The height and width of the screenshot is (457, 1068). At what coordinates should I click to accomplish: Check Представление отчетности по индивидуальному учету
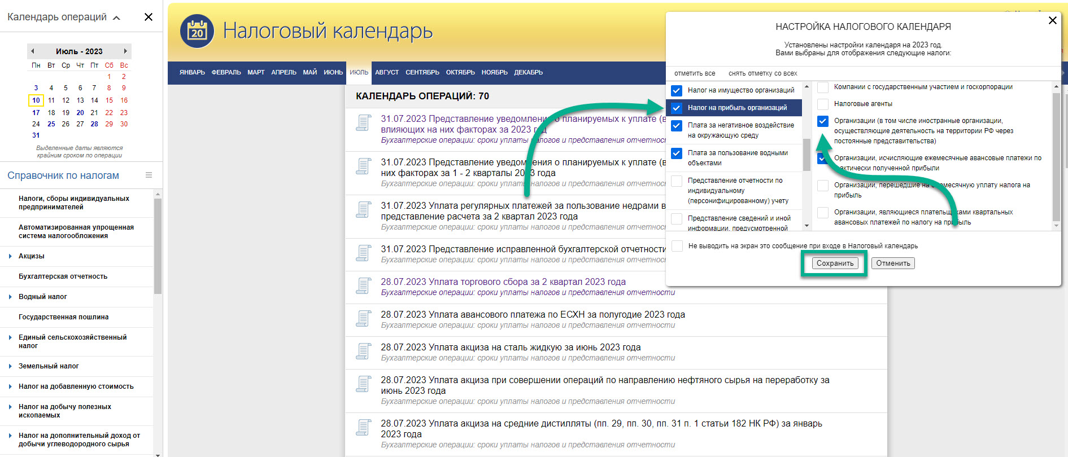(677, 181)
